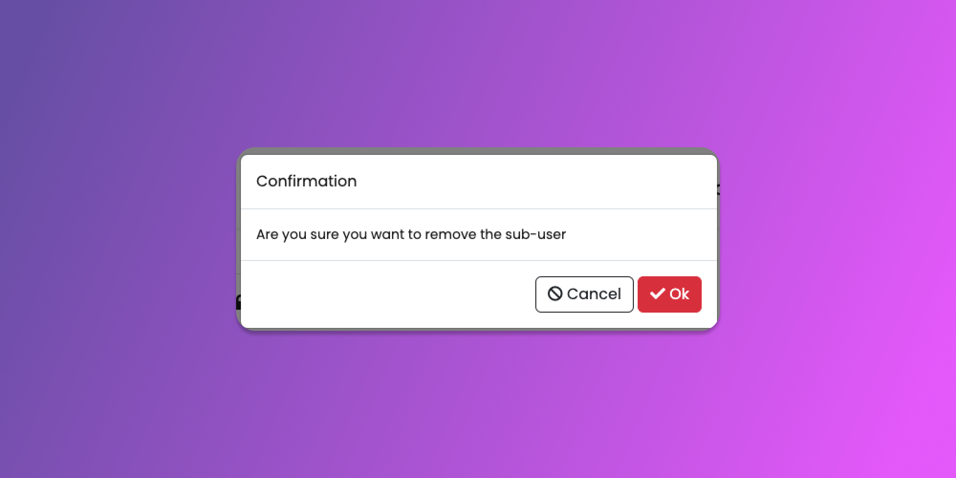Click the backdrop below the dialog

[x=478, y=406]
